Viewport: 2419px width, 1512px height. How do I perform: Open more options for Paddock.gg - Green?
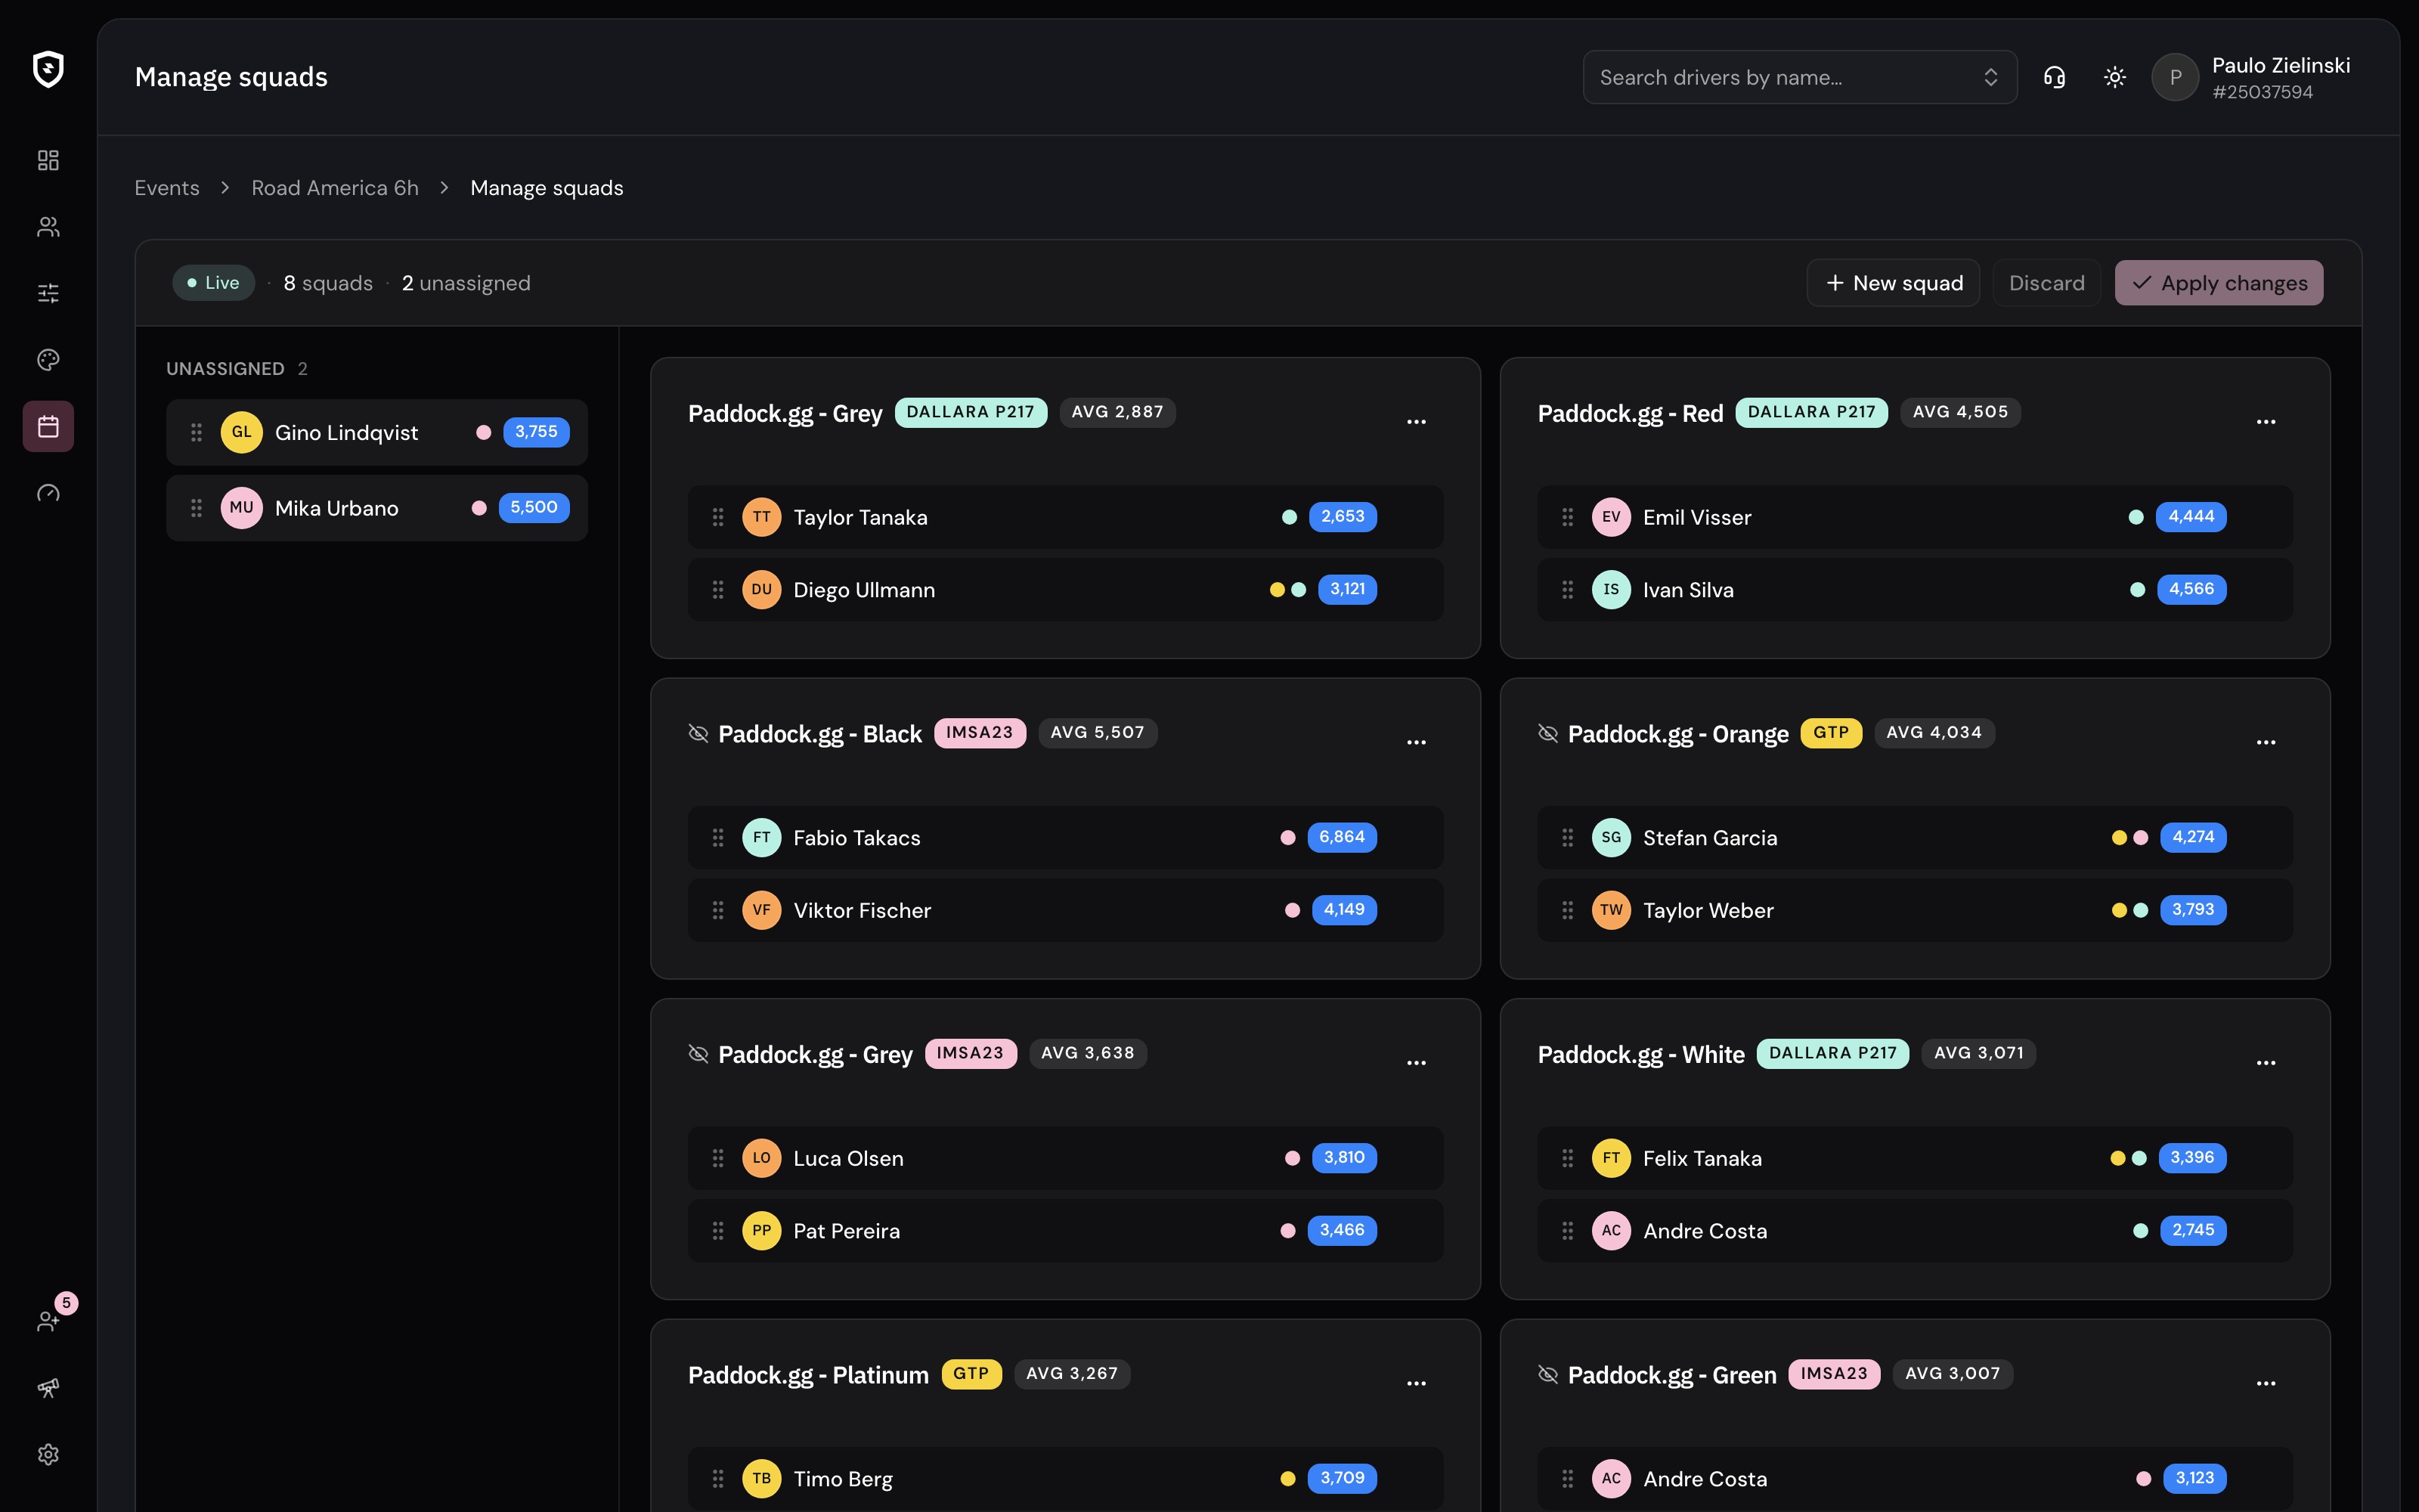pos(2266,1383)
